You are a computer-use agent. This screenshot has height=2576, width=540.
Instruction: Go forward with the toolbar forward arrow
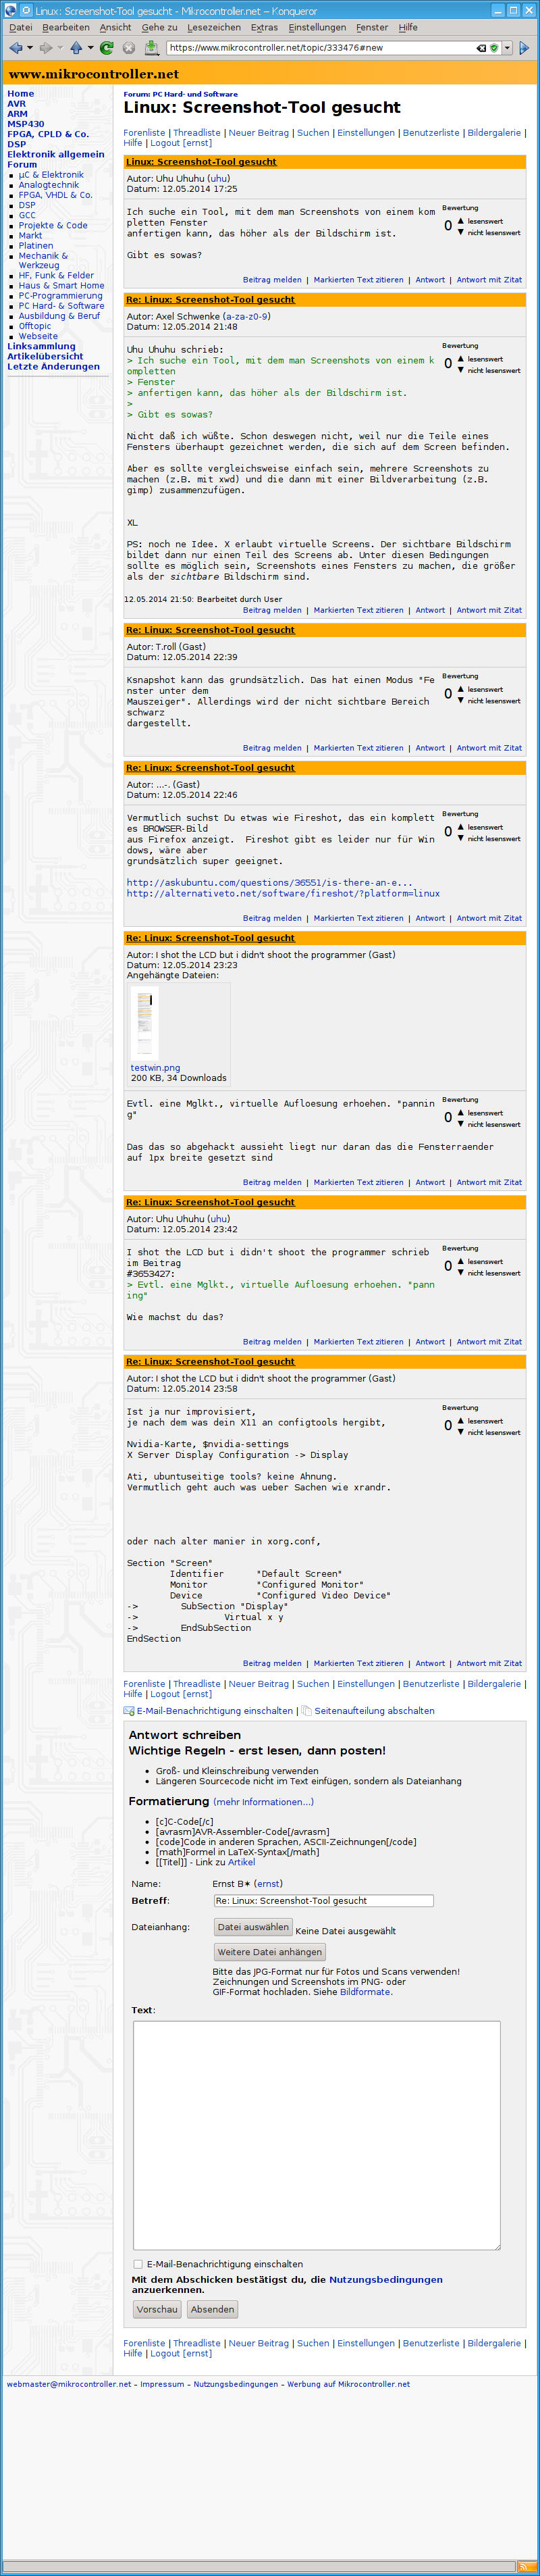(45, 47)
